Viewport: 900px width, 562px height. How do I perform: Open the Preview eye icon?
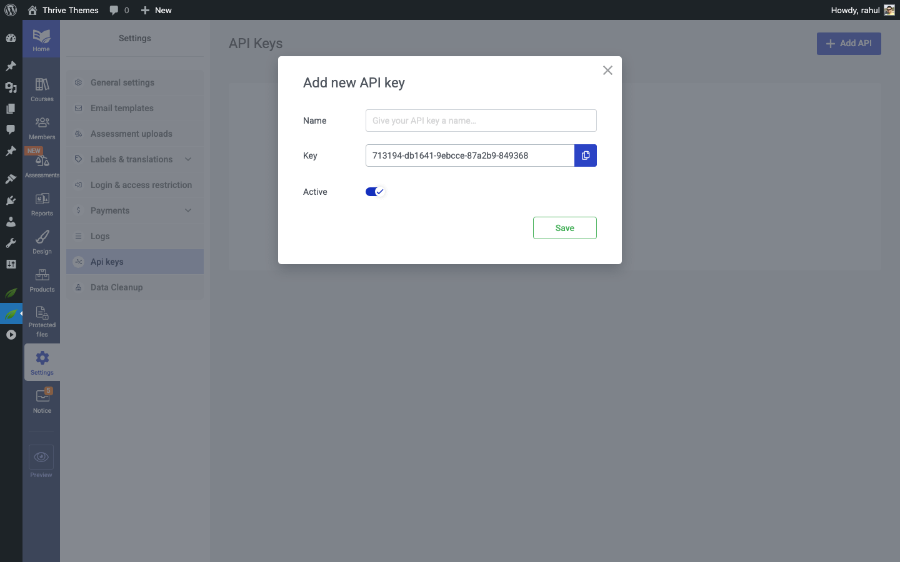coord(41,456)
